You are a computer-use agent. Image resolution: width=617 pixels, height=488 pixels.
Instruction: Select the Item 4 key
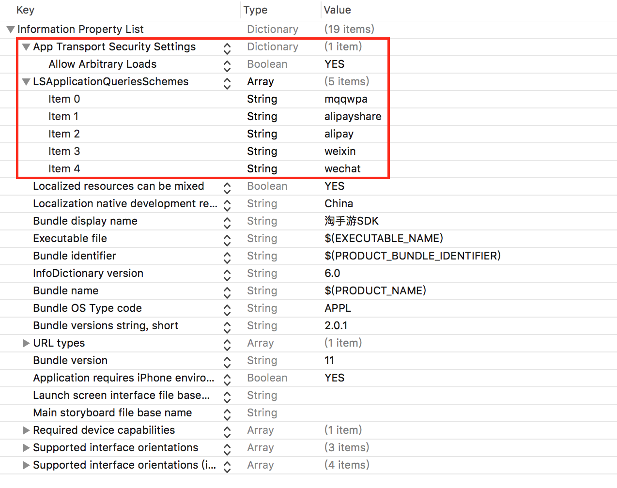click(x=64, y=169)
